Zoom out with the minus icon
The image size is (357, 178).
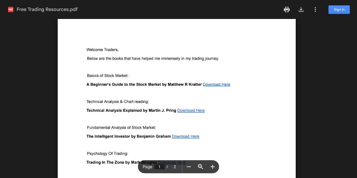click(x=189, y=167)
